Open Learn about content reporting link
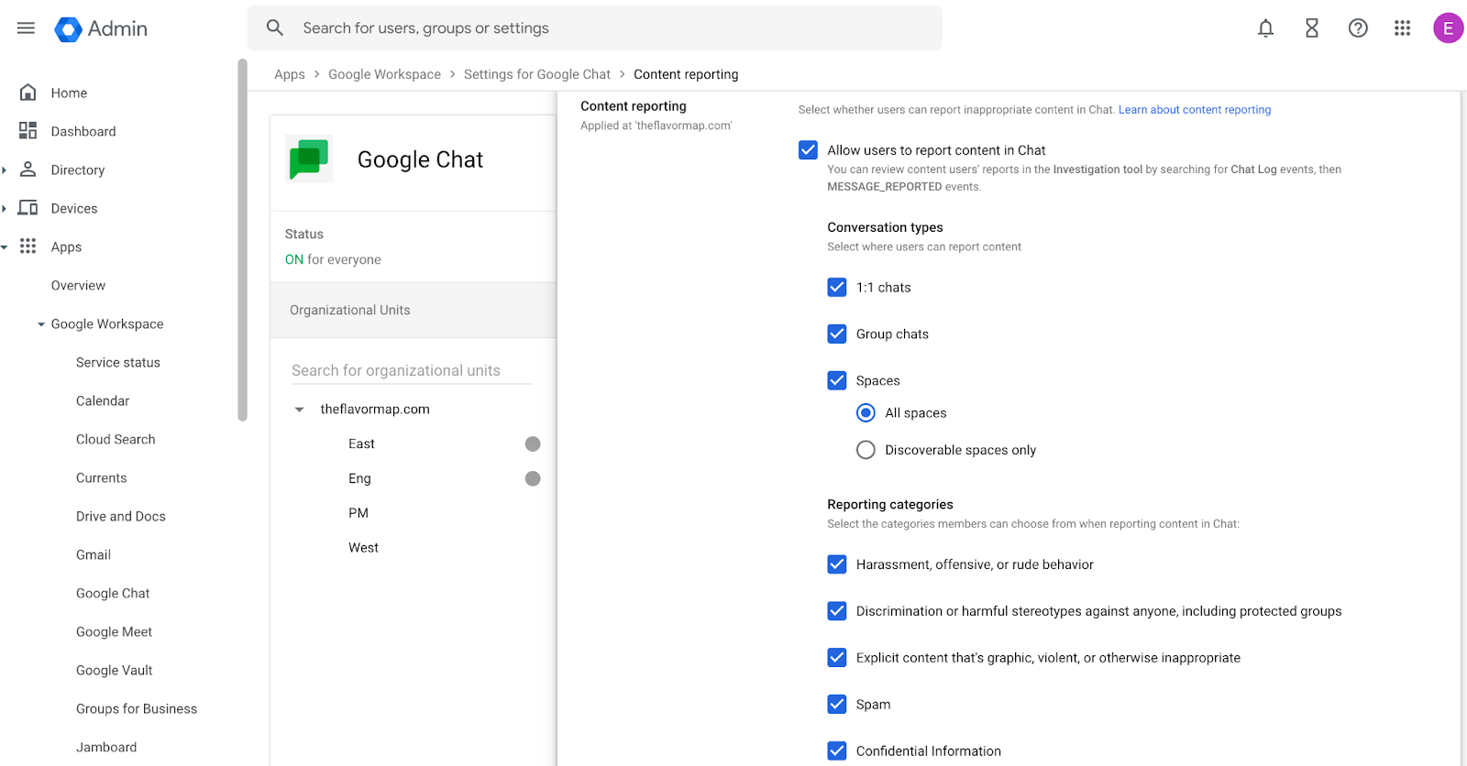1467x766 pixels. 1195,110
